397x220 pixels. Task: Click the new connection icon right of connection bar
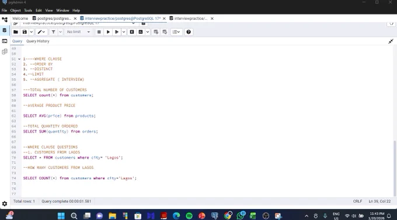click(143, 23)
